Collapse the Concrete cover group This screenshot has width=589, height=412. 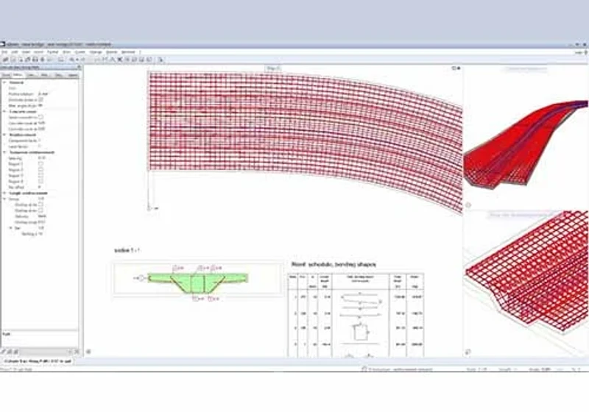[5, 111]
